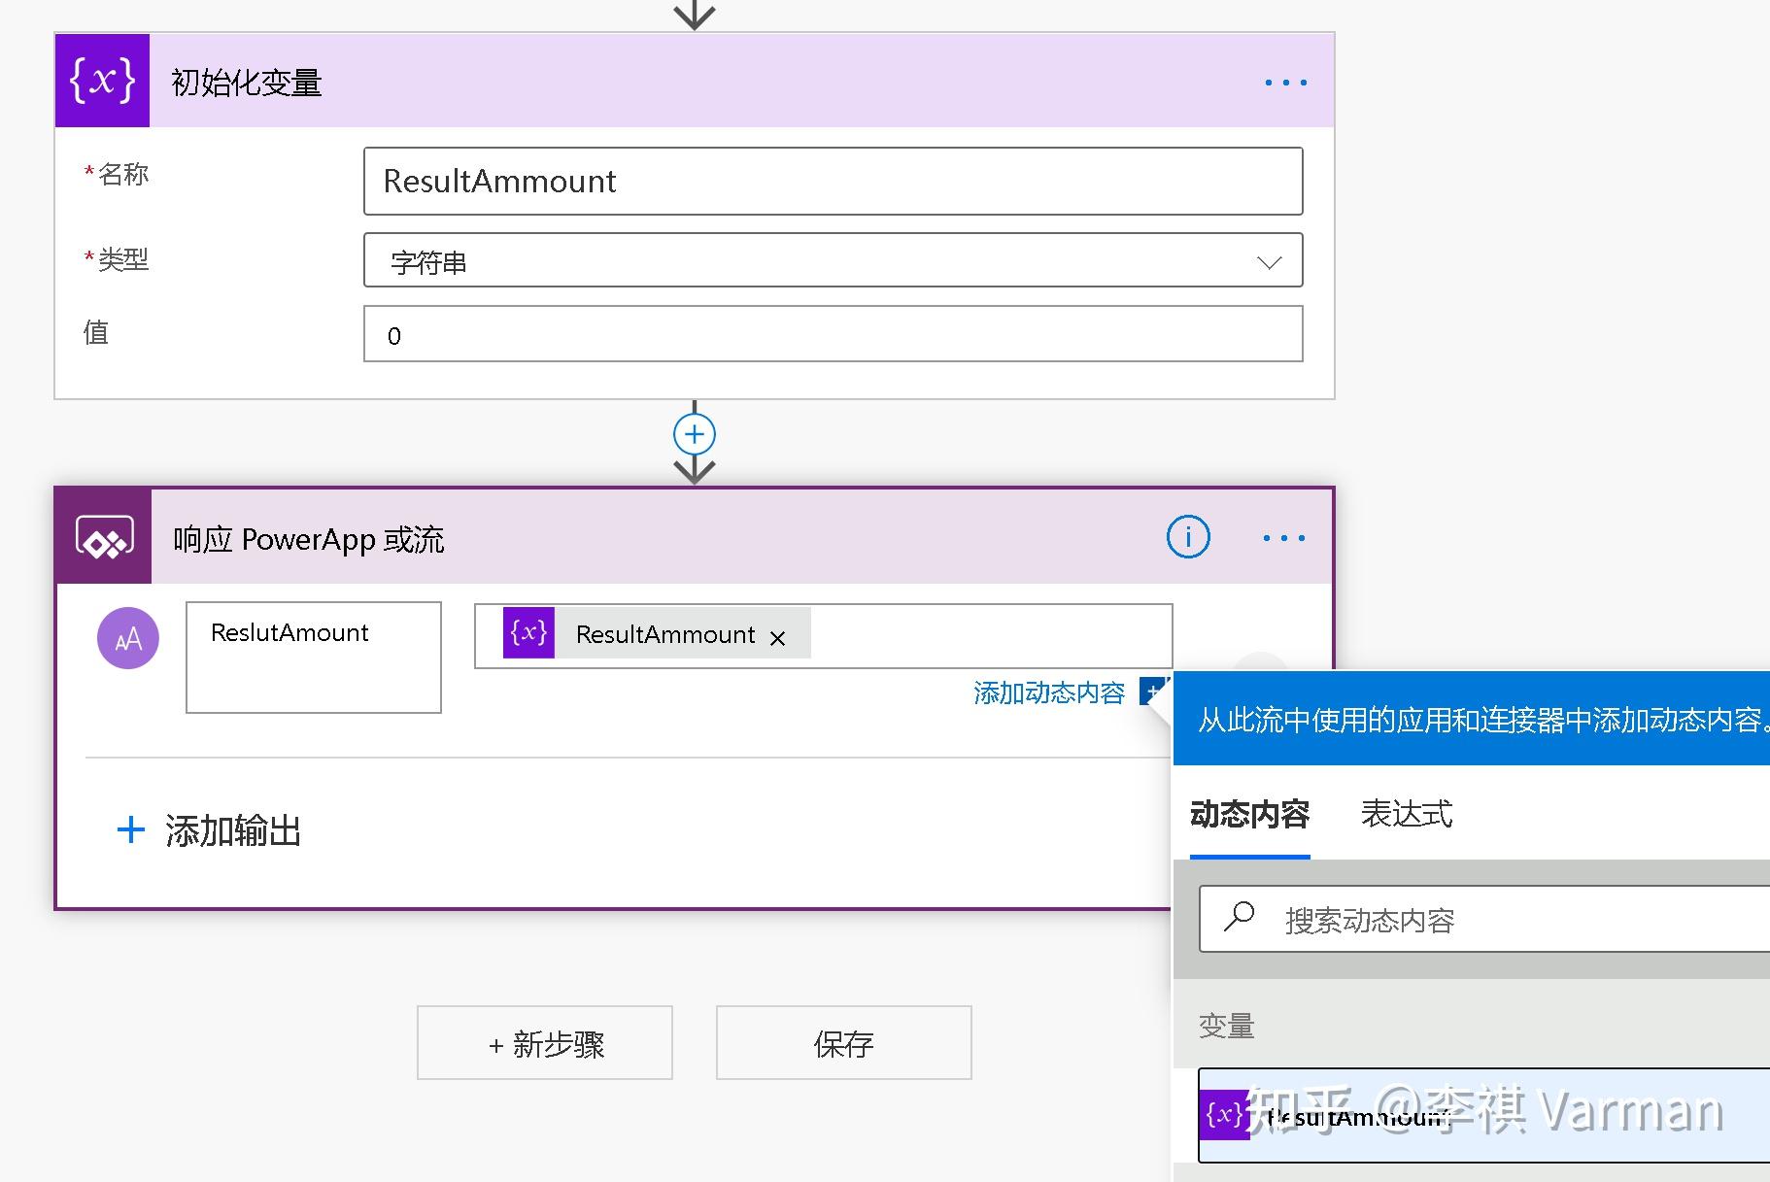The width and height of the screenshot is (1770, 1182).
Task: Click the plus icon to insert a step
Action: [694, 434]
